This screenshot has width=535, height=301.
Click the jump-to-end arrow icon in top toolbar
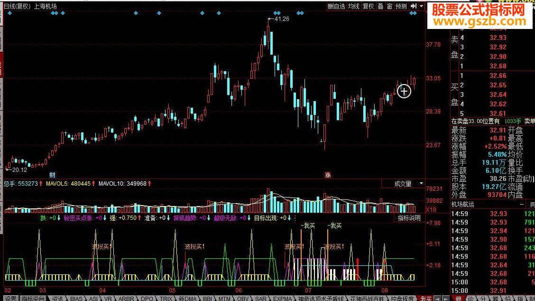(x=413, y=6)
